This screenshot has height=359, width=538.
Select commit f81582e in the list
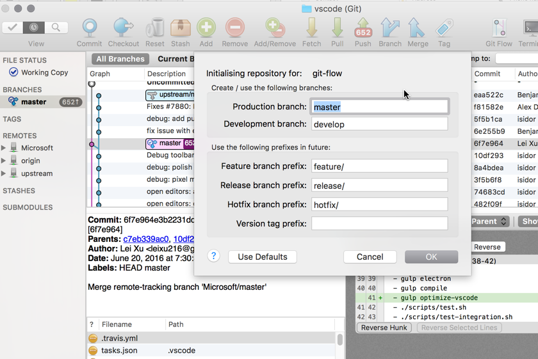(x=488, y=107)
